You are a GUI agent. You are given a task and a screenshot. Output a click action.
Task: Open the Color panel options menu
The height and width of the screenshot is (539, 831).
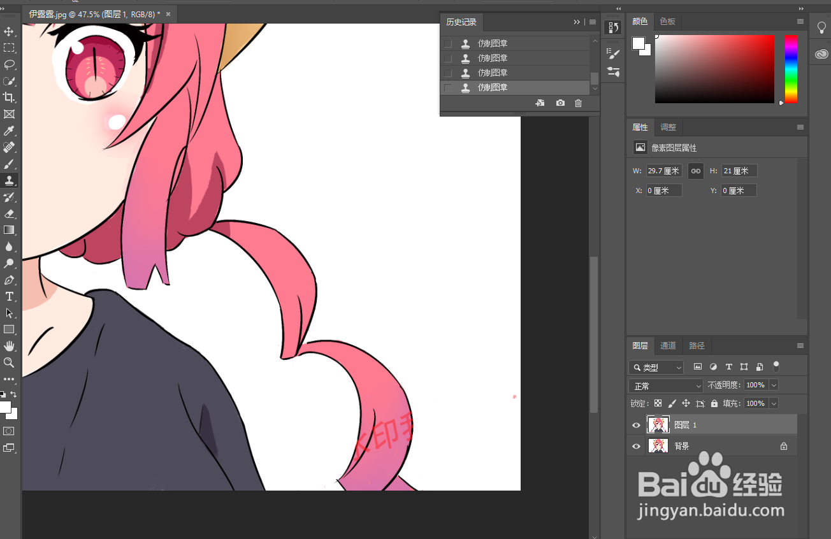click(800, 22)
